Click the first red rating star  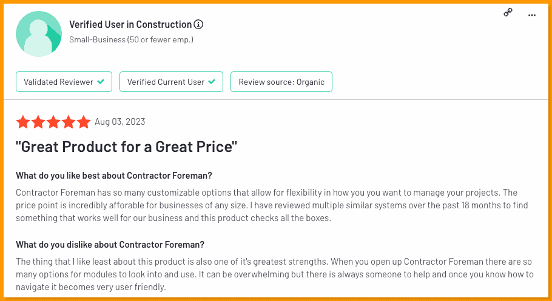pyautogui.click(x=23, y=122)
